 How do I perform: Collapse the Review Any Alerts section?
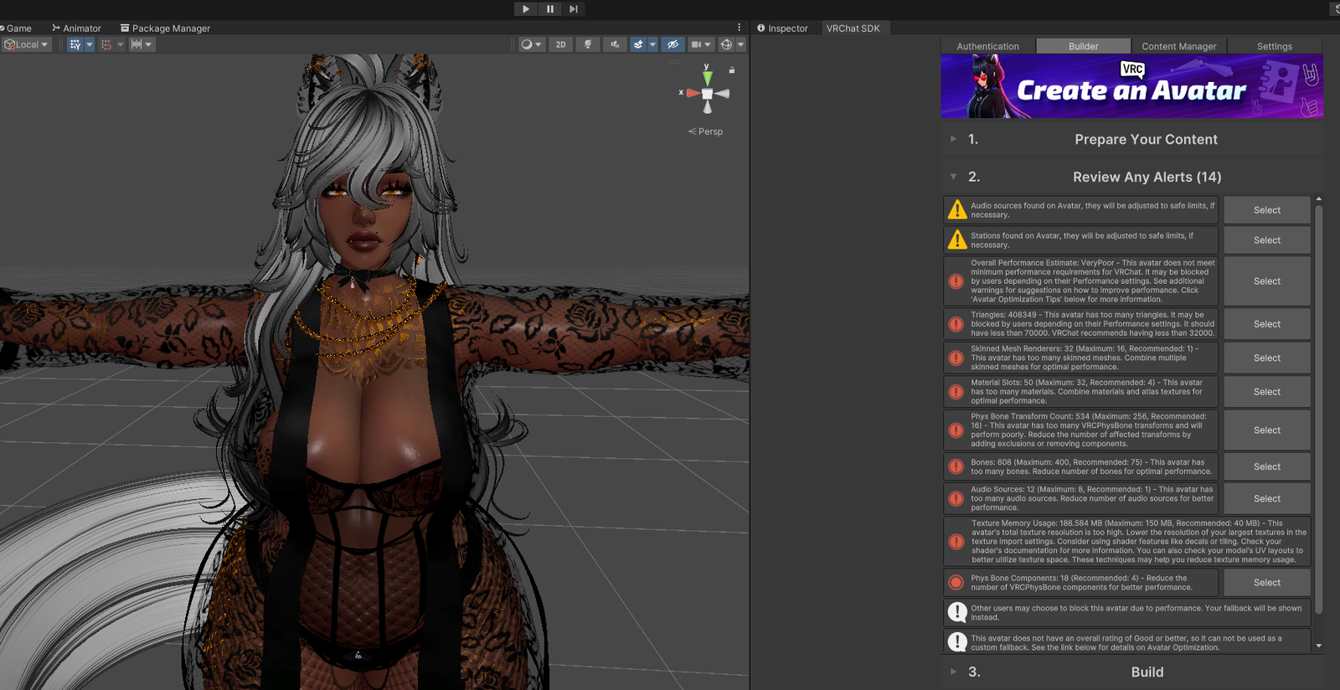953,177
